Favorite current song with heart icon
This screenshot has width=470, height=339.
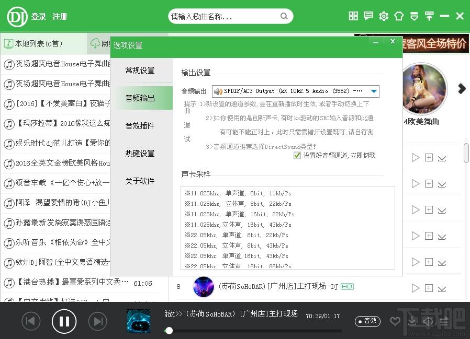click(x=395, y=321)
